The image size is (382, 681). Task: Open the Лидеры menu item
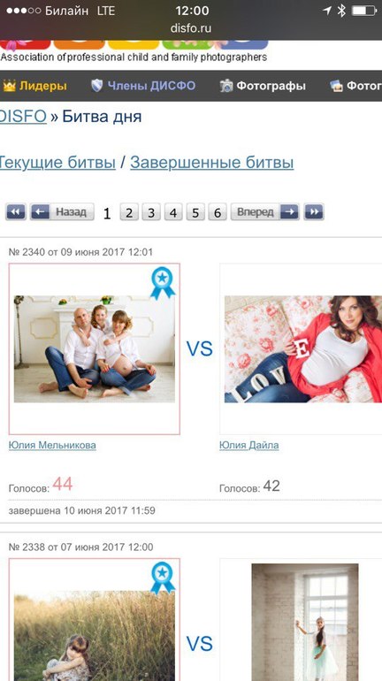pos(43,86)
